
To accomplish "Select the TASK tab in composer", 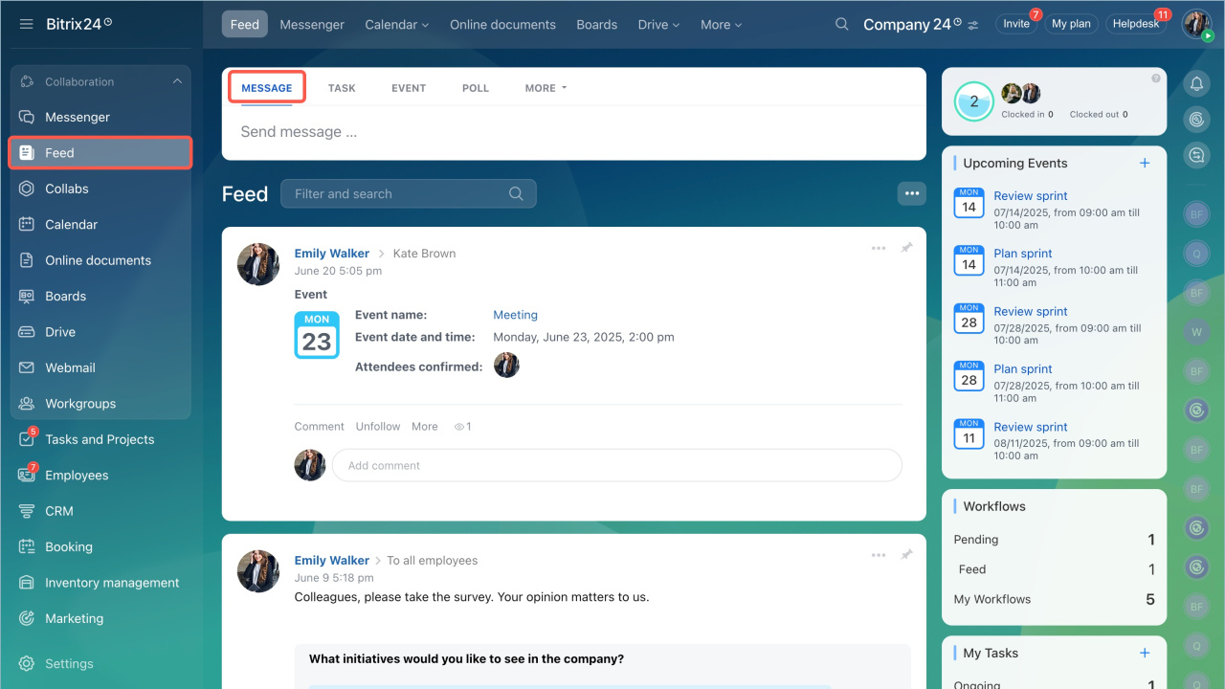I will [342, 88].
